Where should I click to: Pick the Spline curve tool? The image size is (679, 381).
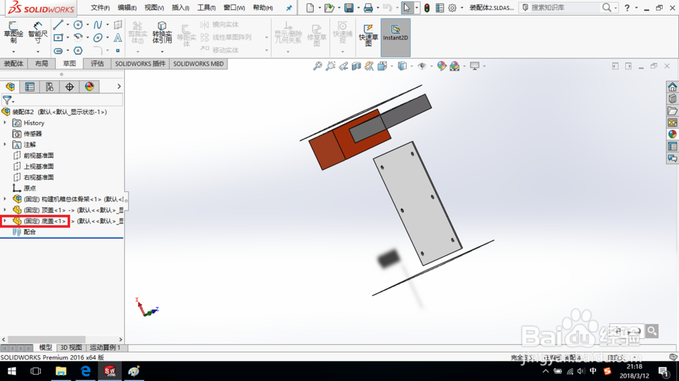98,25
